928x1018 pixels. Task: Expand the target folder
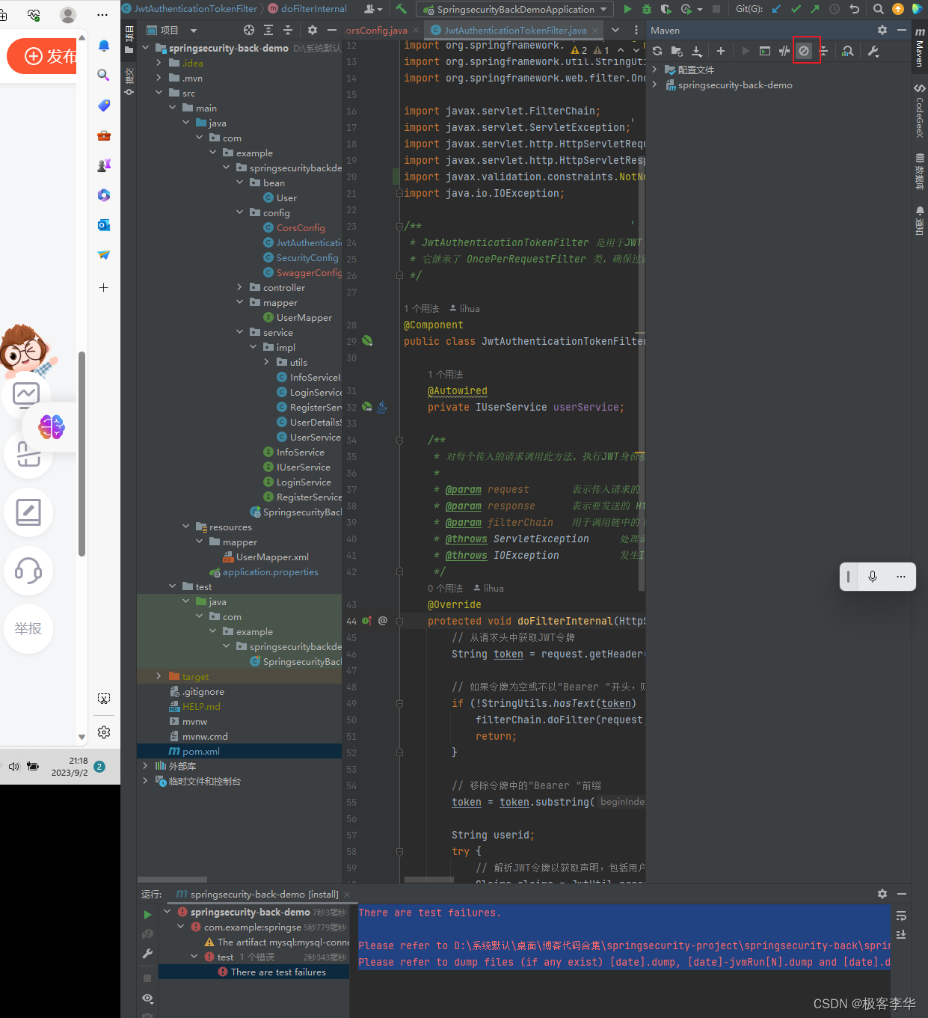[159, 676]
